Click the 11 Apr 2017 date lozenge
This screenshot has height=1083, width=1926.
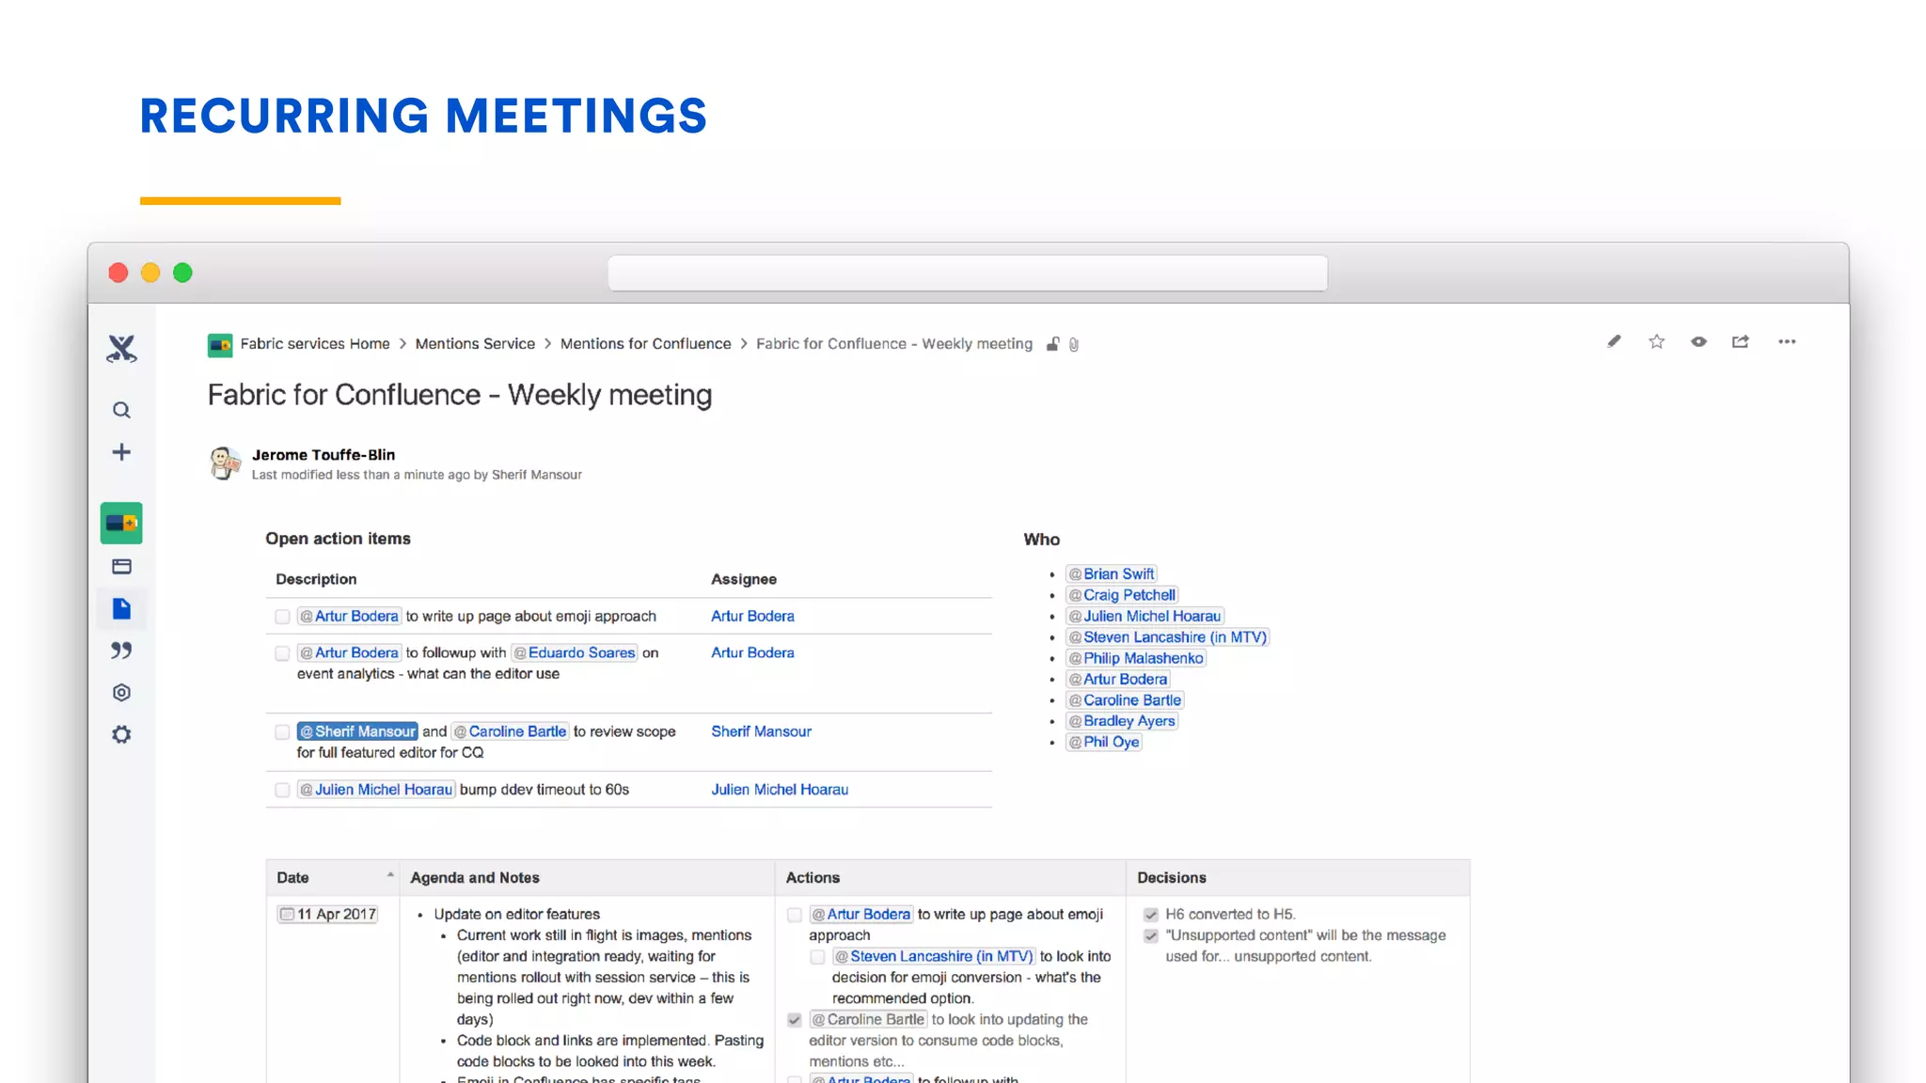coord(328,914)
